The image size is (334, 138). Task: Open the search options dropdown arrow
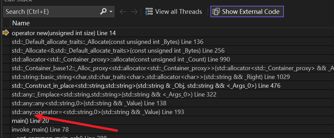[x=111, y=12]
